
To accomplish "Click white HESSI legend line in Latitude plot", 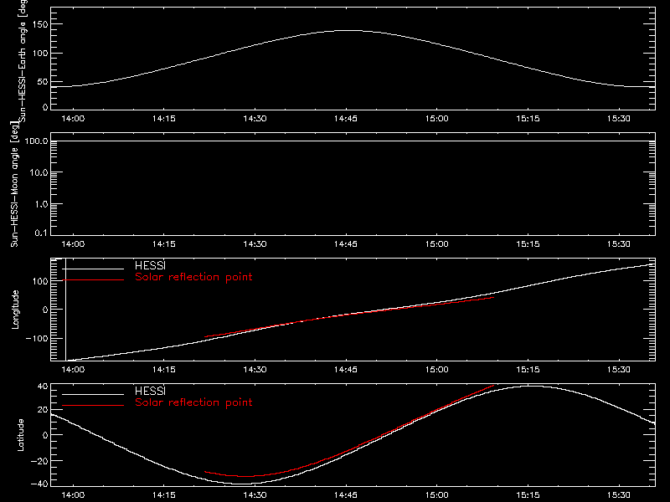I will pos(93,394).
